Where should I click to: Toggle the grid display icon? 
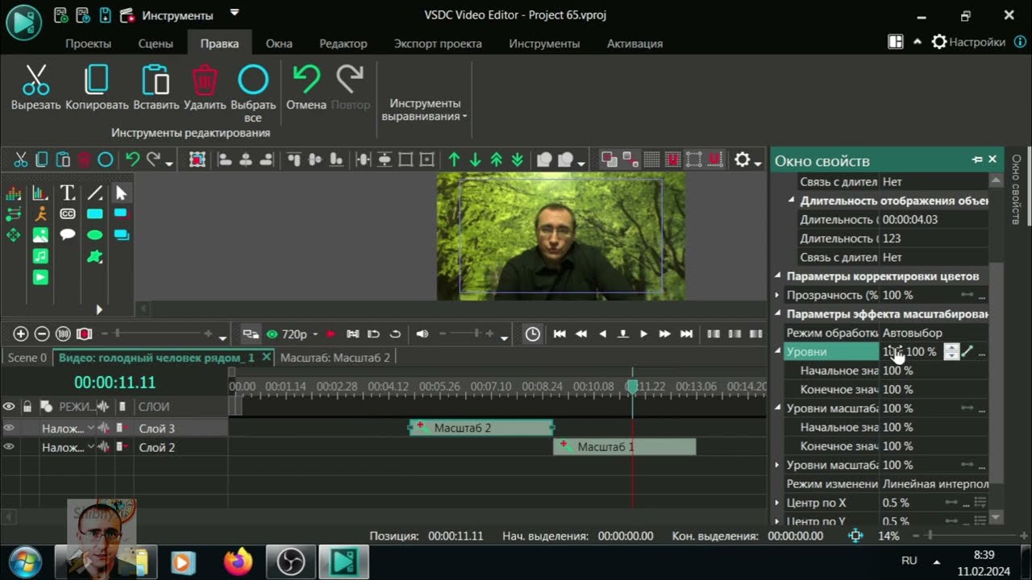click(x=651, y=159)
